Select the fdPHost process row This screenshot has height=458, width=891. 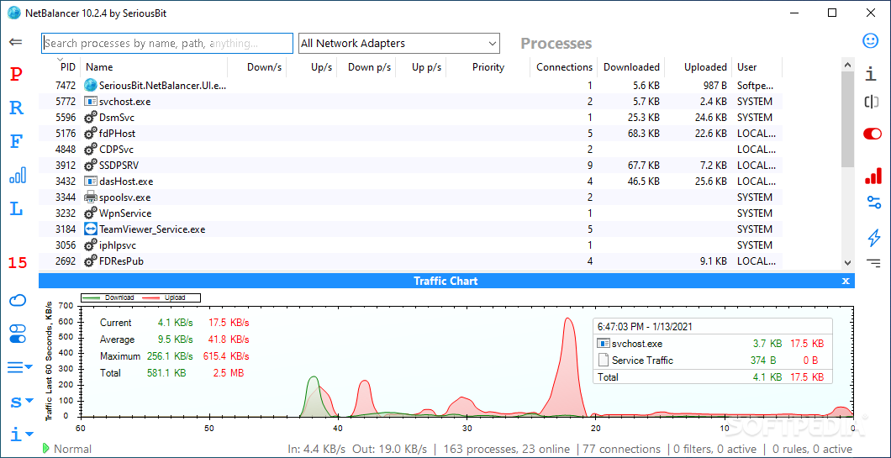(410, 134)
